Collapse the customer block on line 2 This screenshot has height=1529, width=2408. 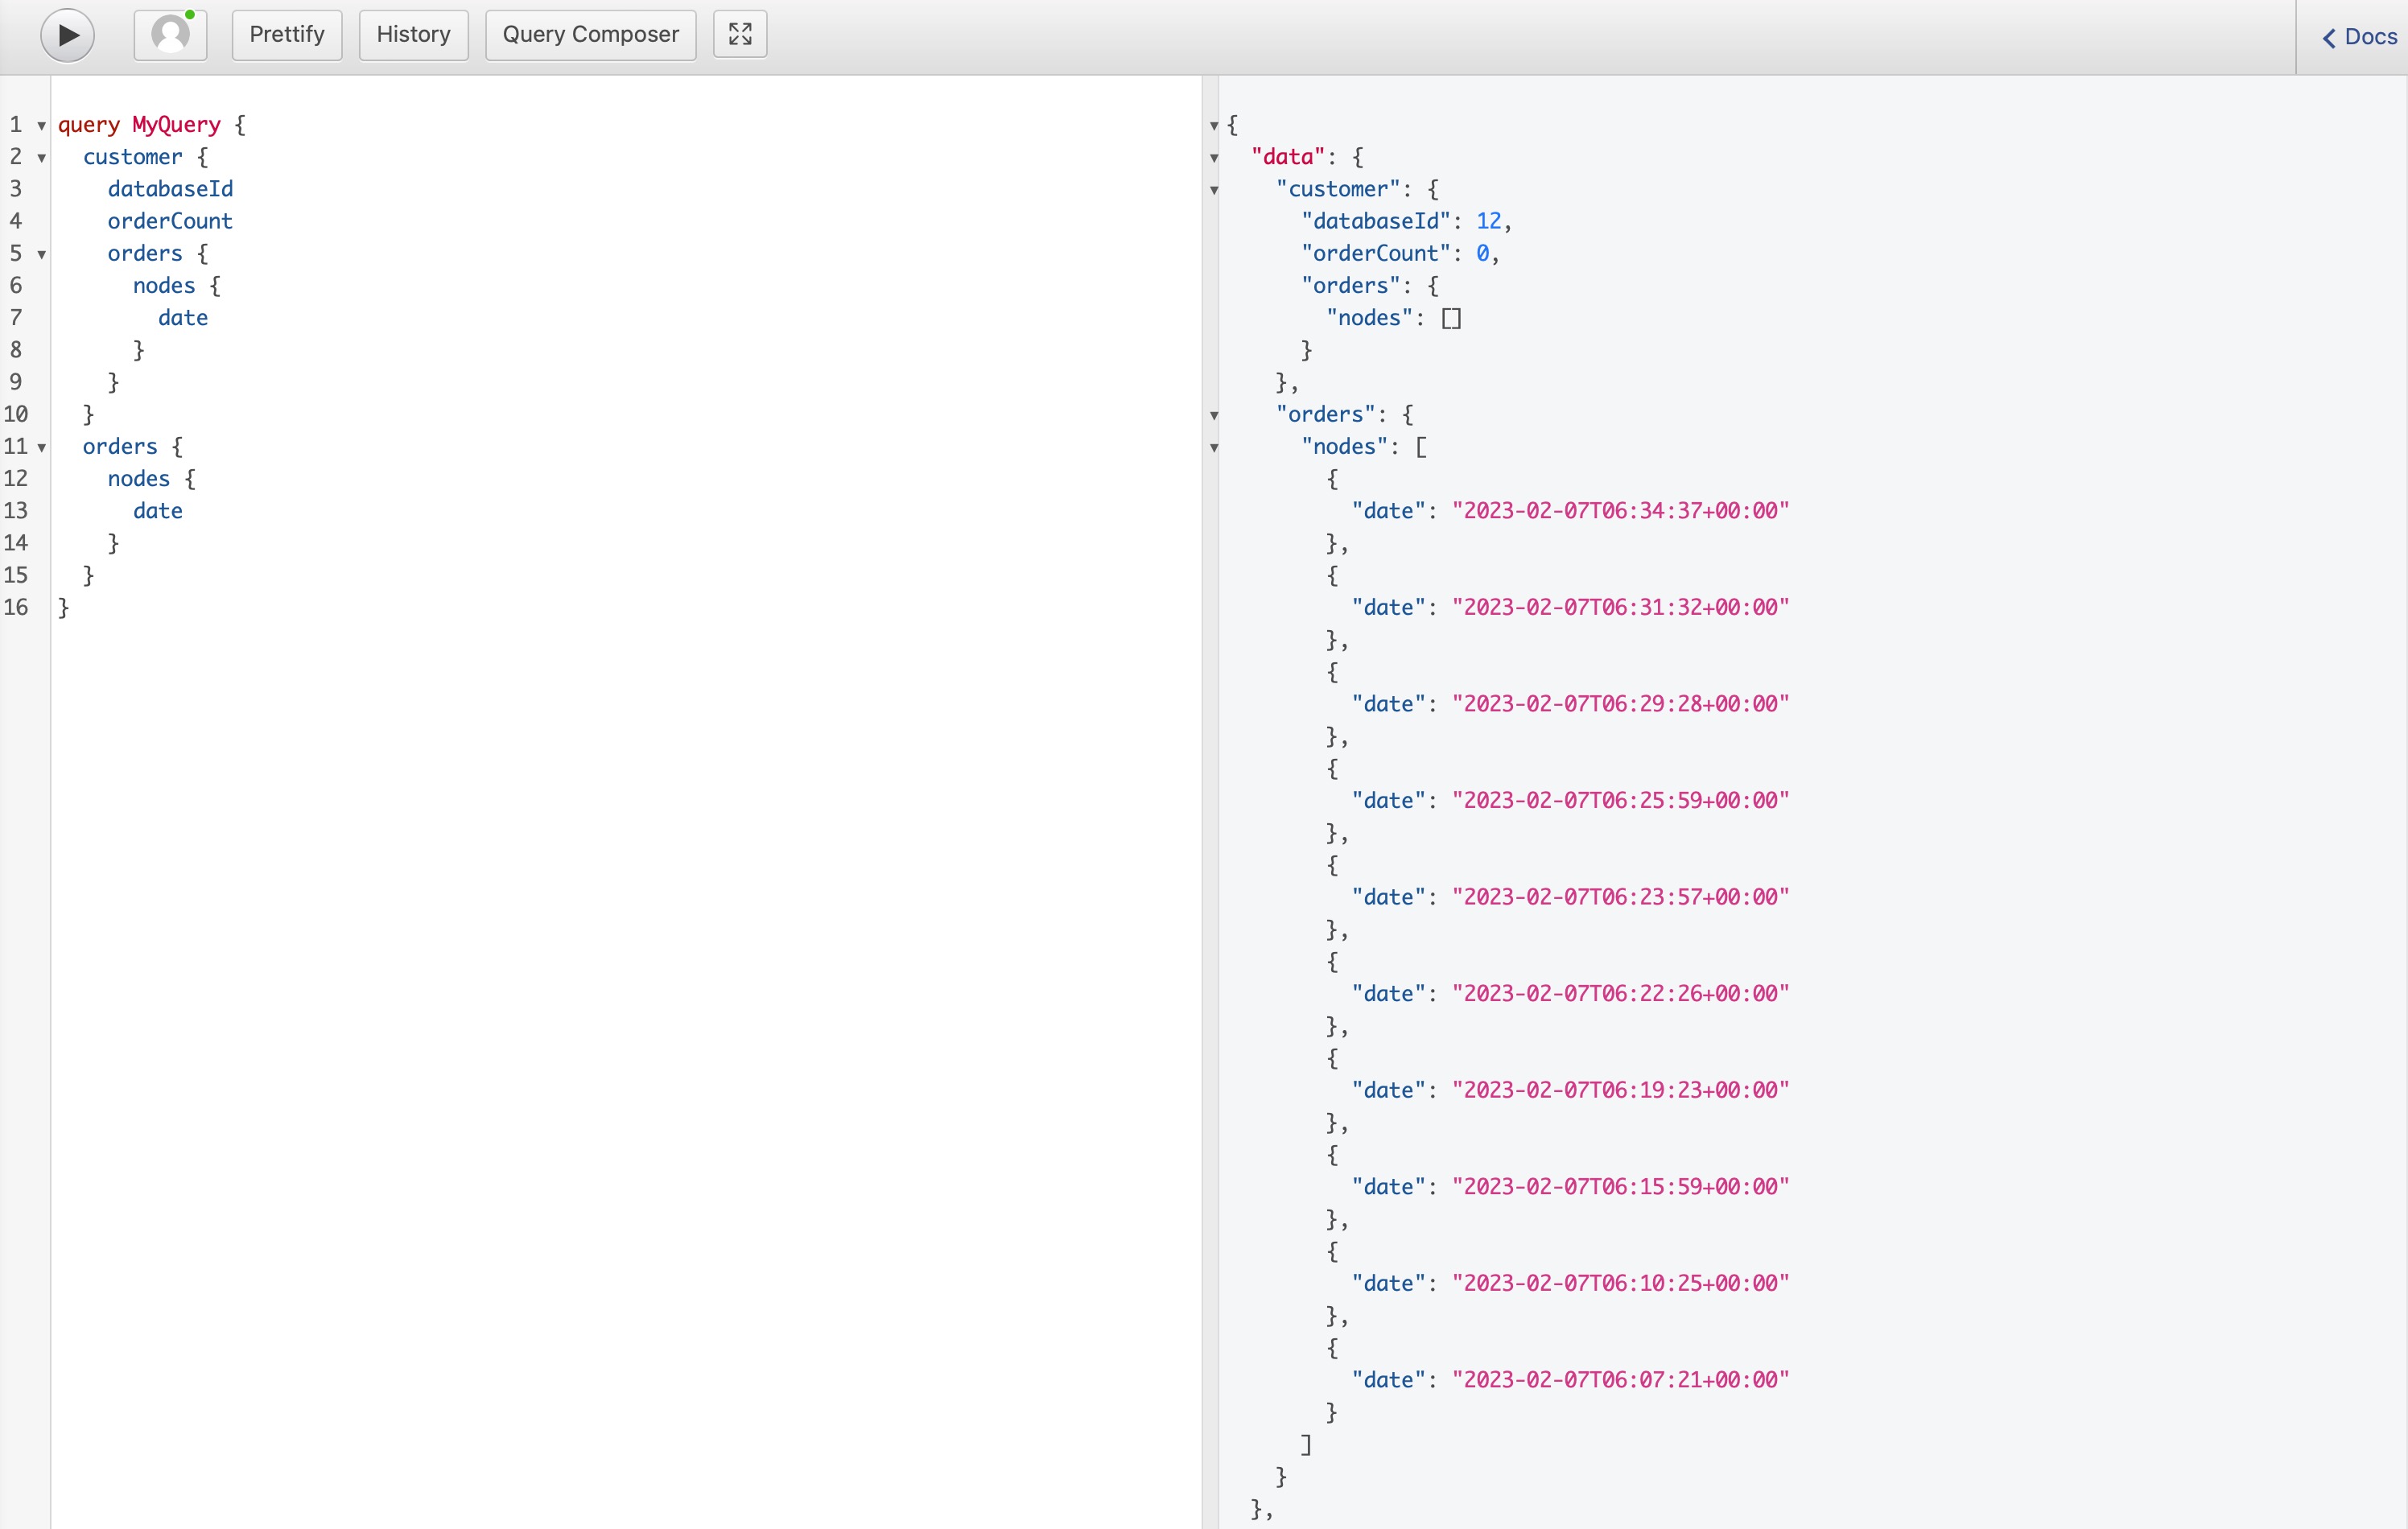click(x=40, y=158)
